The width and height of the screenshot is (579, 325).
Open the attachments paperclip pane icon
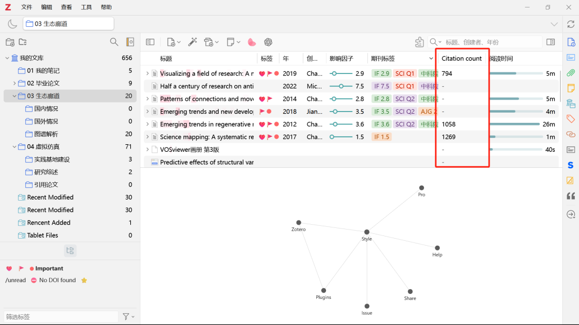tap(570, 73)
